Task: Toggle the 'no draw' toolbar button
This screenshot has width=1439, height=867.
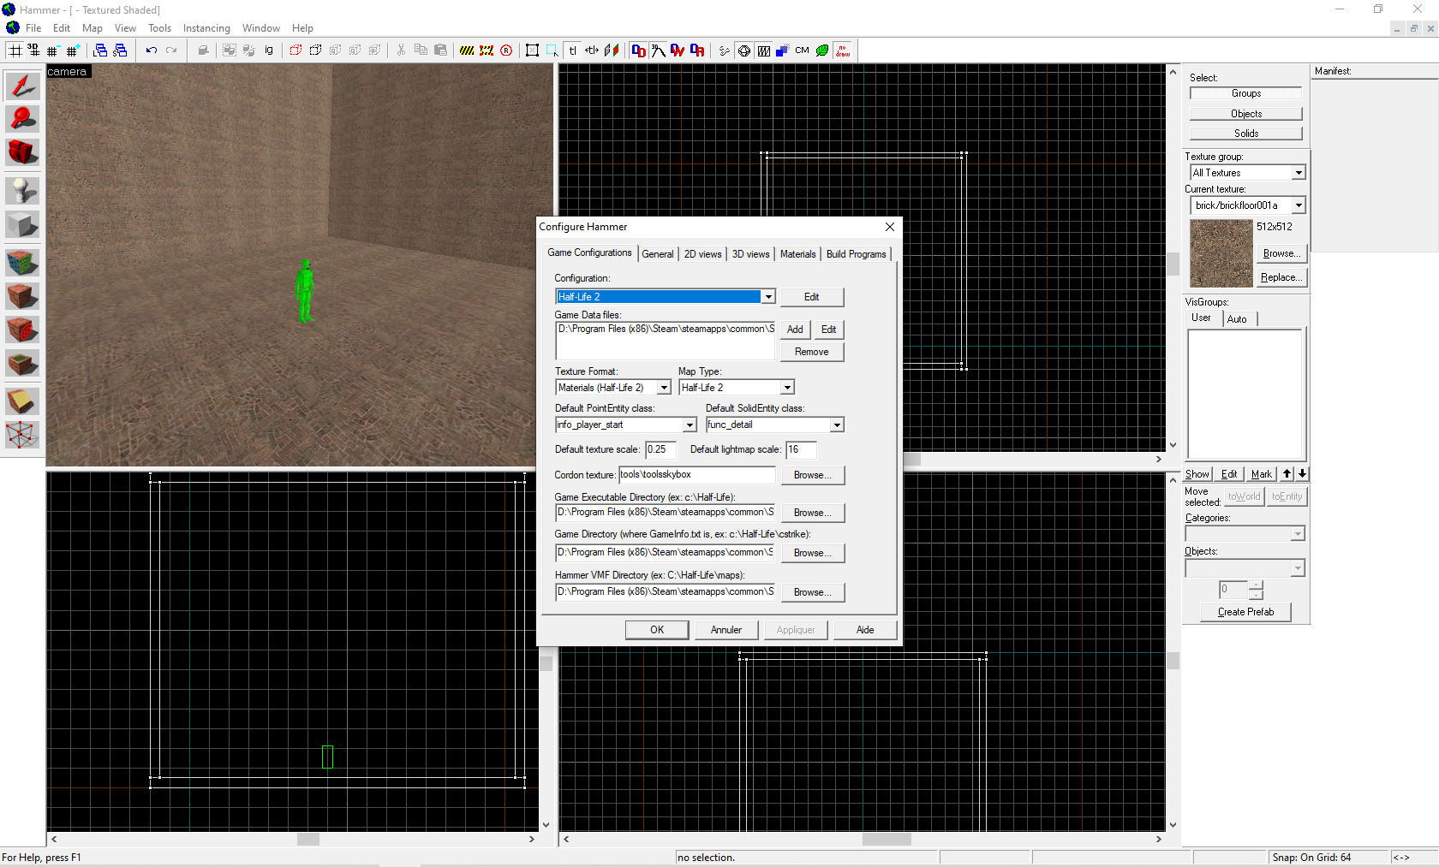Action: [843, 50]
